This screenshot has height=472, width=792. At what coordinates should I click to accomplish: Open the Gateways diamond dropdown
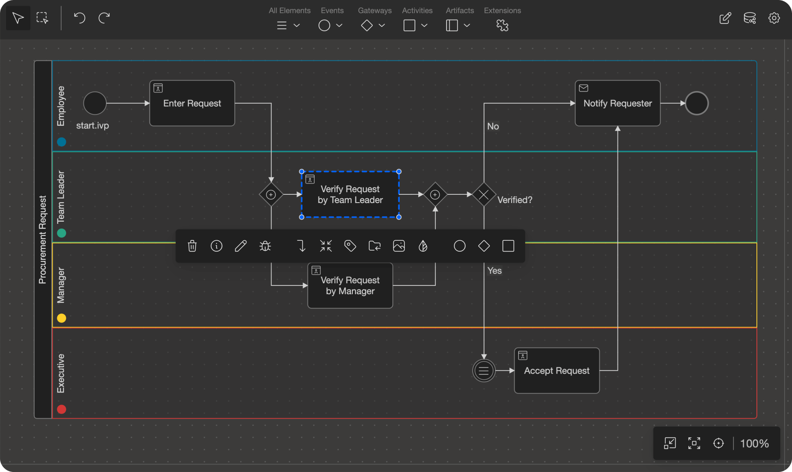coord(373,26)
